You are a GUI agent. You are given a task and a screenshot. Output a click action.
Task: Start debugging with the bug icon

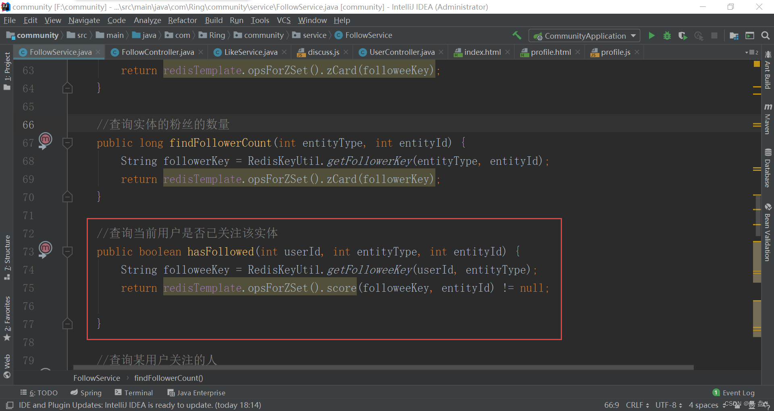[x=667, y=35]
